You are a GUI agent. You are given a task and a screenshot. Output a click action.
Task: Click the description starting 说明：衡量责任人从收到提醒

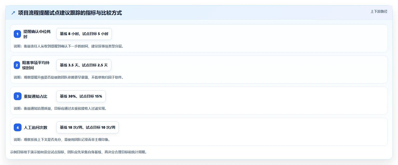coord(69,46)
